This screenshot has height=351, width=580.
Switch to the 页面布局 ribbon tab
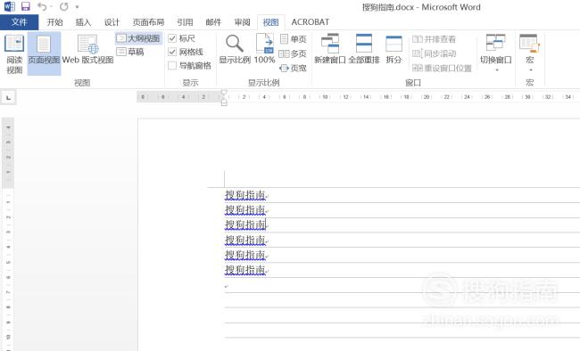tap(148, 22)
